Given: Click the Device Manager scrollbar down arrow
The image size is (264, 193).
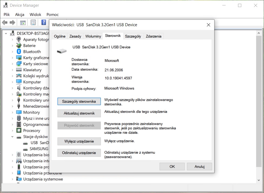Looking at the screenshot, I should (259, 180).
